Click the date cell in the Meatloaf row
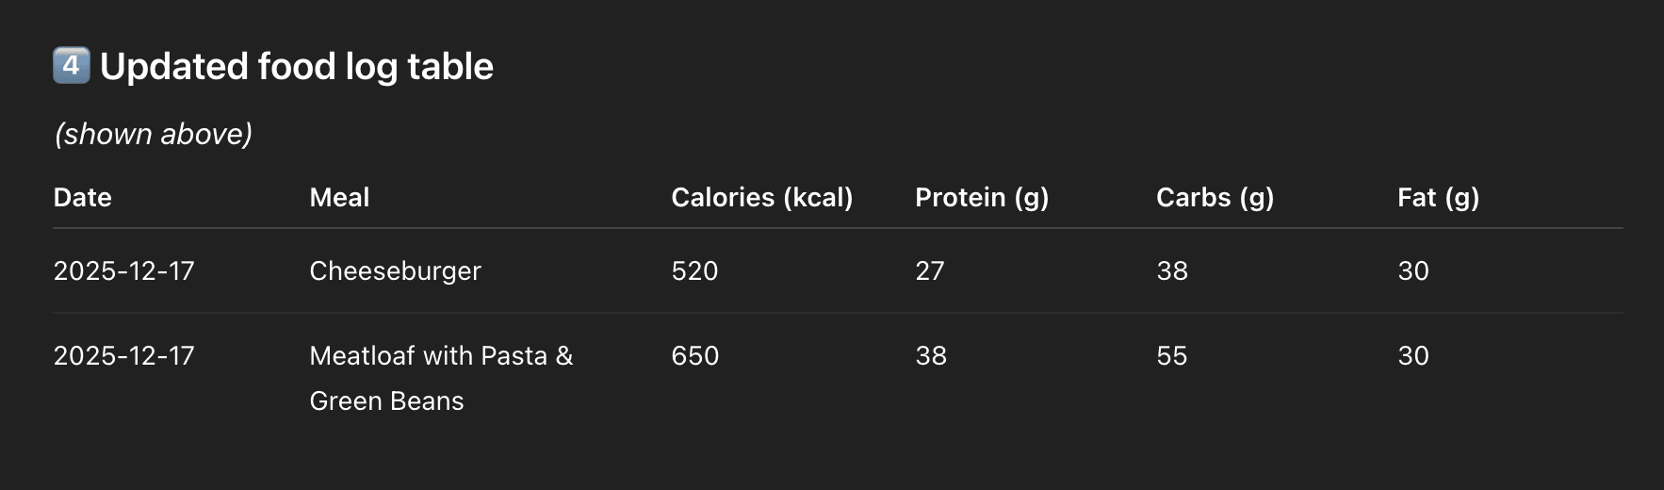 pyautogui.click(x=123, y=355)
